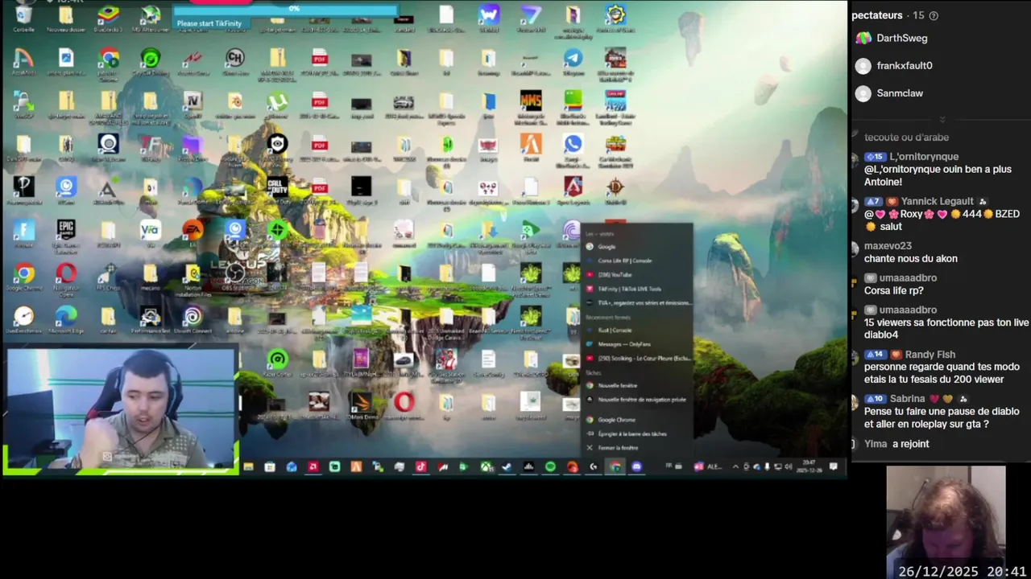Open the Corbeille recycle bin icon

23,18
